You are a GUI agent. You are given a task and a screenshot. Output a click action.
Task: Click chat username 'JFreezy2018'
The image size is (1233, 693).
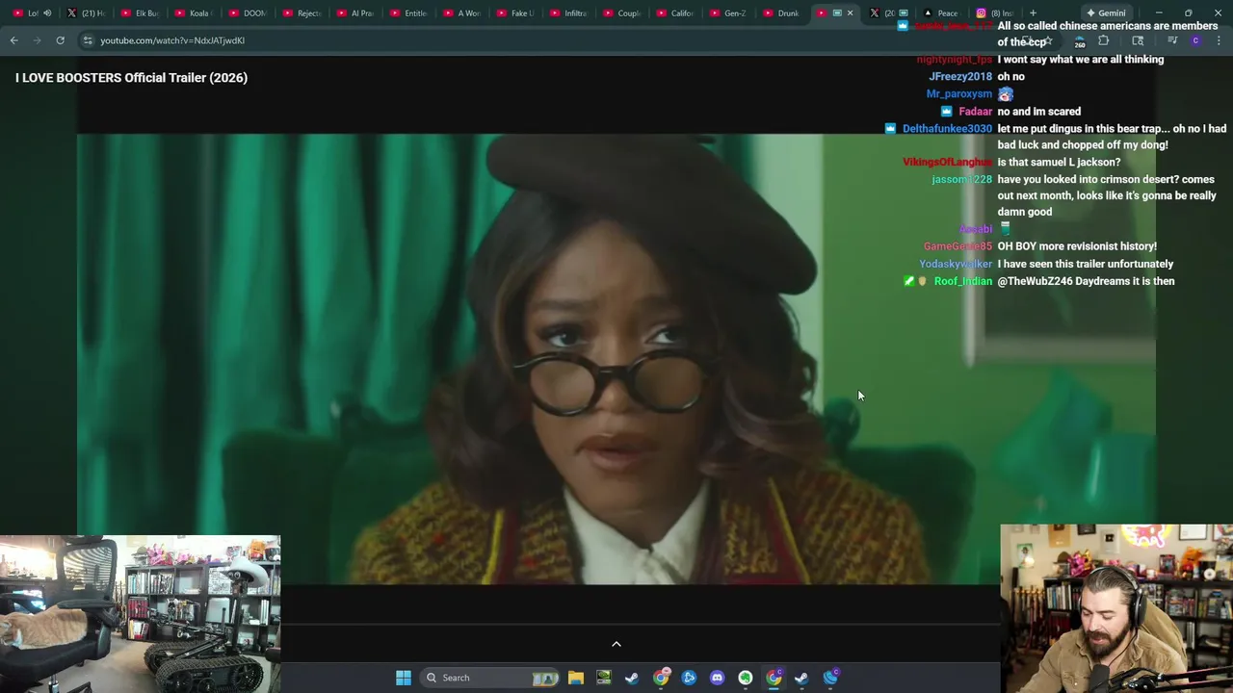[x=960, y=77]
